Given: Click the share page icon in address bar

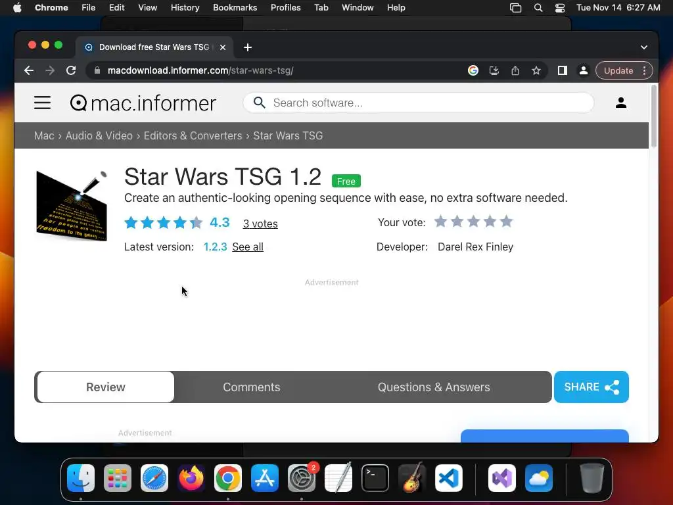Looking at the screenshot, I should (515, 70).
